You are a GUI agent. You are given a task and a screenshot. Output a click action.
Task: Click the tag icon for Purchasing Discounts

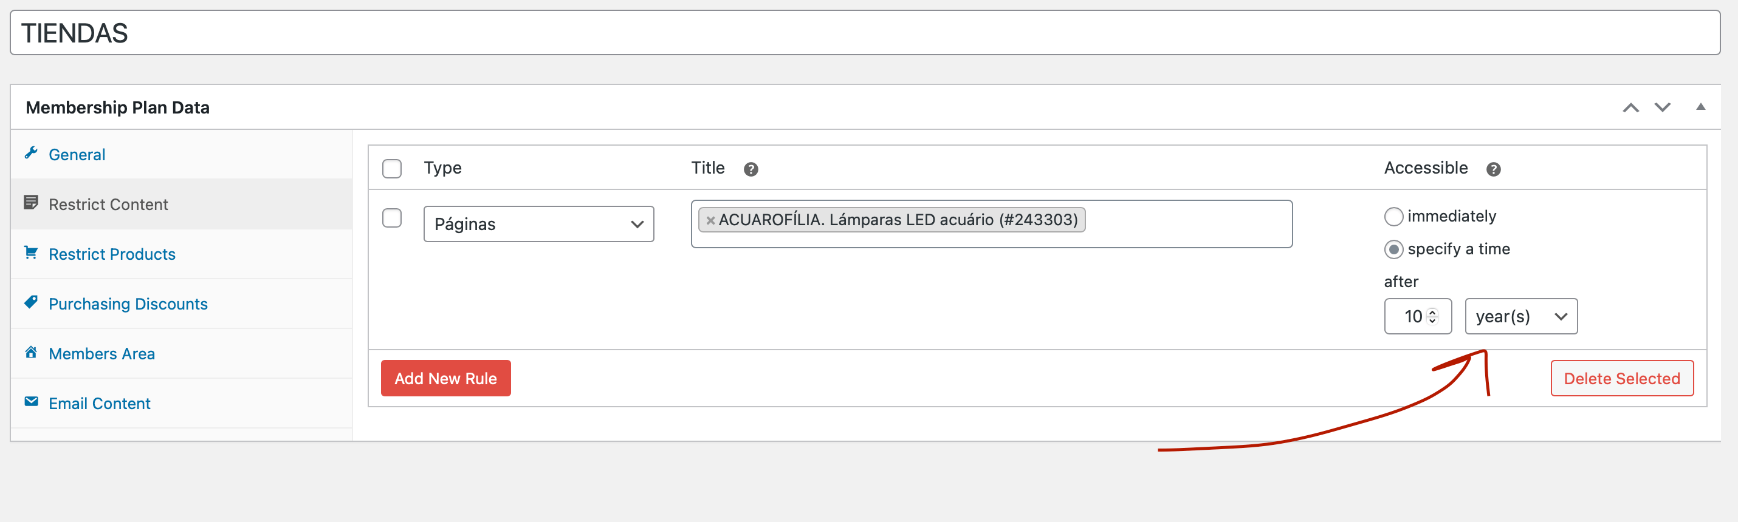coord(31,302)
